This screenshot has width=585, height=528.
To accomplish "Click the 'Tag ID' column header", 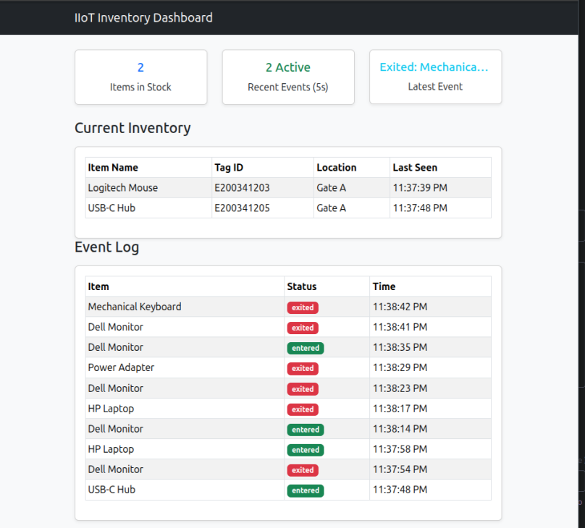I will [229, 167].
